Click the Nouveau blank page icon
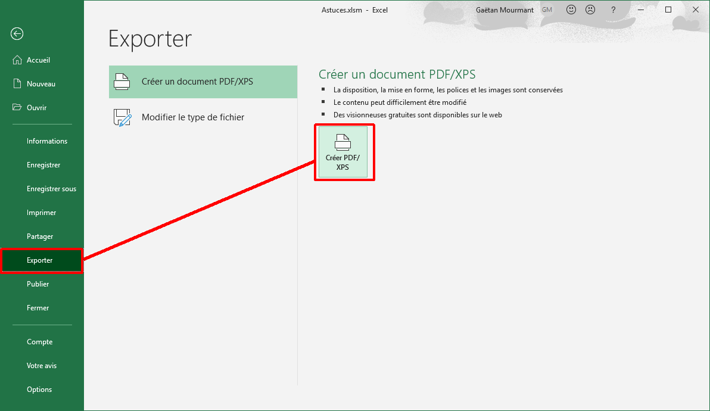The image size is (710, 411). 17,84
